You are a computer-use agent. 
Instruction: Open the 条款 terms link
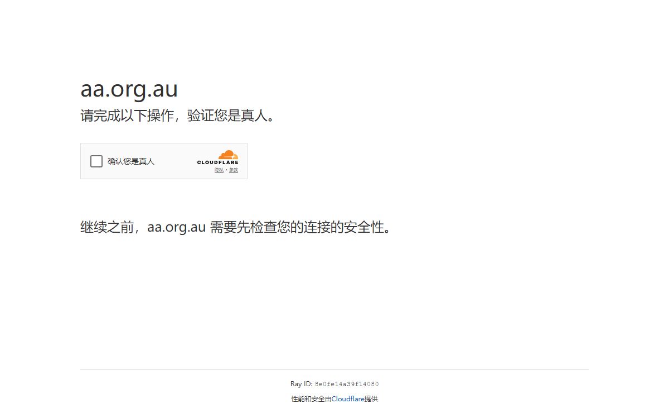click(x=234, y=170)
